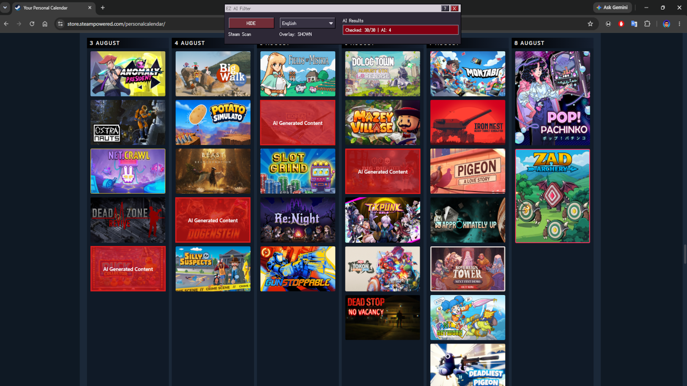
Task: Open the Google Translate extension
Action: coord(634,24)
